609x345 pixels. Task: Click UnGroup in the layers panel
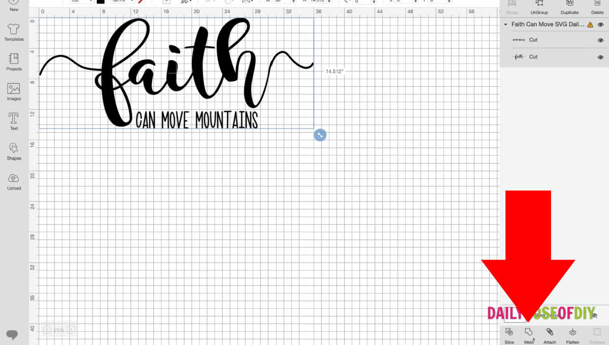click(539, 7)
